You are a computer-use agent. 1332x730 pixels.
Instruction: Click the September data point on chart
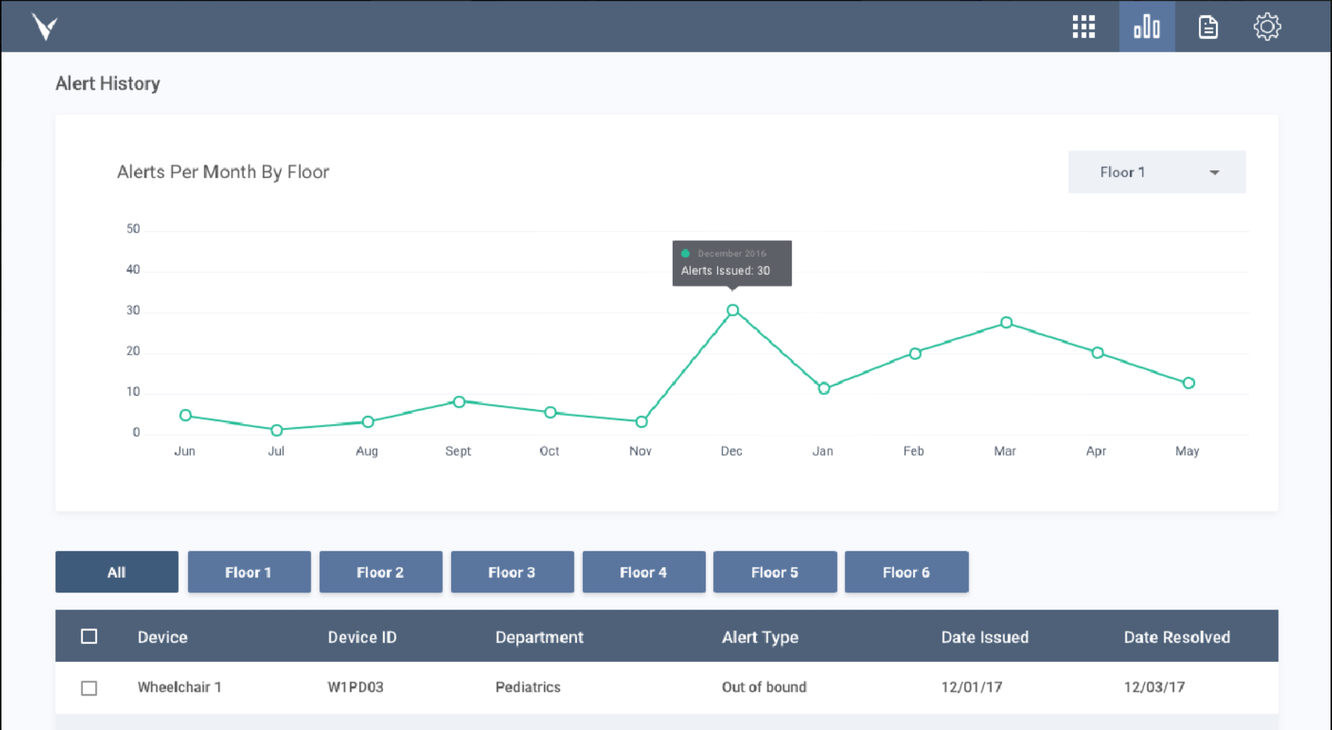click(x=459, y=402)
